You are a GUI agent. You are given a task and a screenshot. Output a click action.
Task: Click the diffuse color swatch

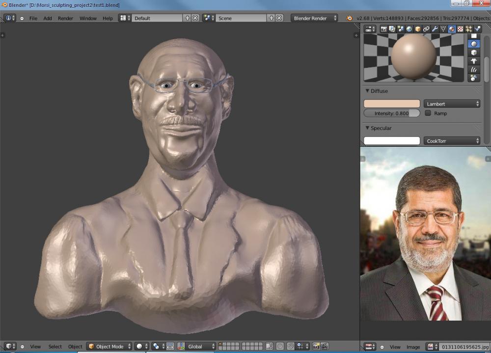tap(391, 104)
